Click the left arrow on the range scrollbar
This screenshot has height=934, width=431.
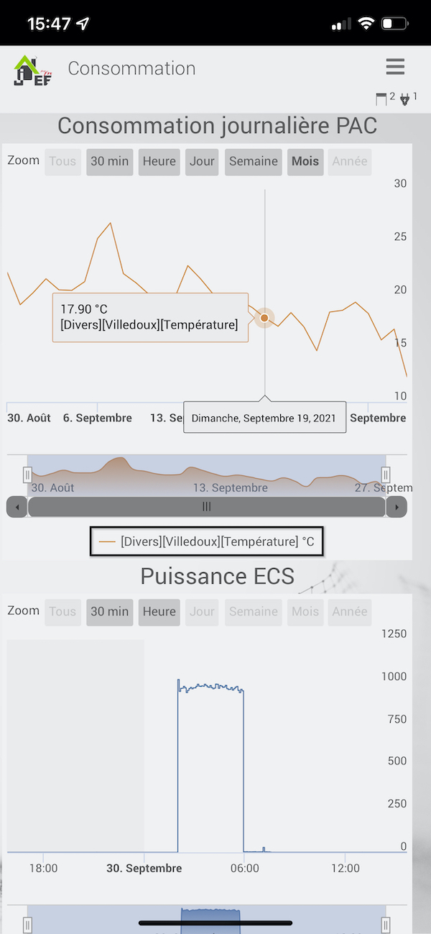[x=16, y=507]
